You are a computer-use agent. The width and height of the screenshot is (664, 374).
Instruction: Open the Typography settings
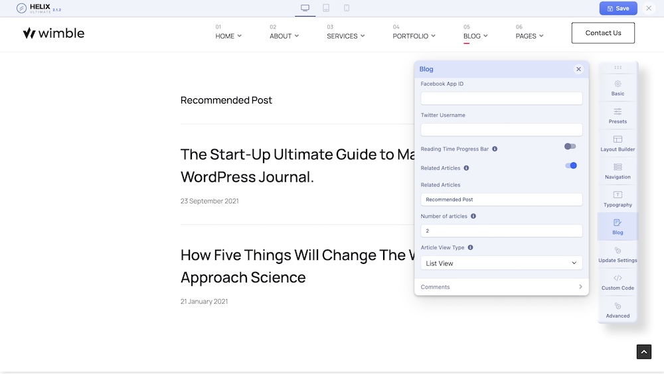click(618, 199)
